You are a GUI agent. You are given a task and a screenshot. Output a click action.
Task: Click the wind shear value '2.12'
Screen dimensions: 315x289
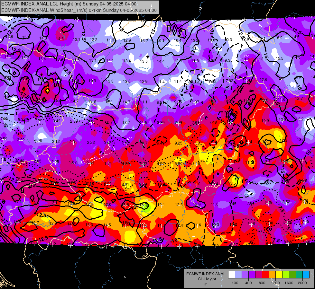tap(56, 141)
